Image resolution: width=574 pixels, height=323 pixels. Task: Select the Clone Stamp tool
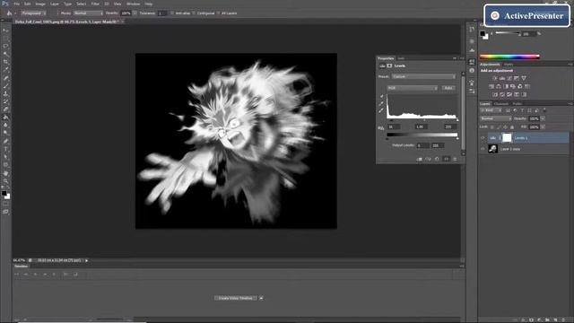[5, 93]
